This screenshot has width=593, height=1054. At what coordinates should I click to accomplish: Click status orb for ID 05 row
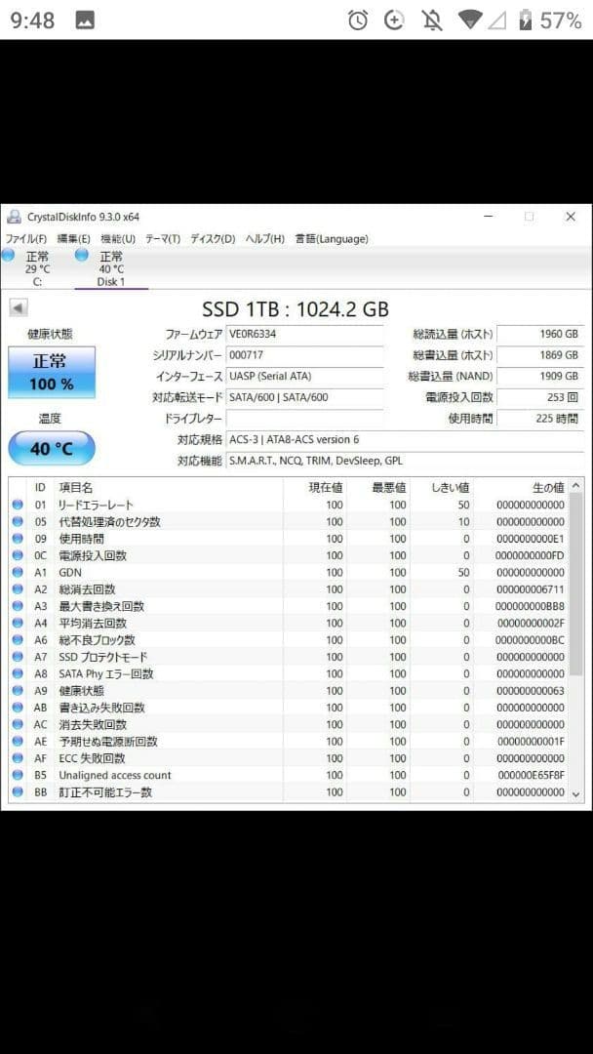18,521
